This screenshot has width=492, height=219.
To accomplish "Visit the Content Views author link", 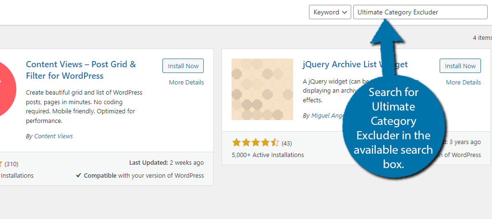I will click(x=53, y=136).
